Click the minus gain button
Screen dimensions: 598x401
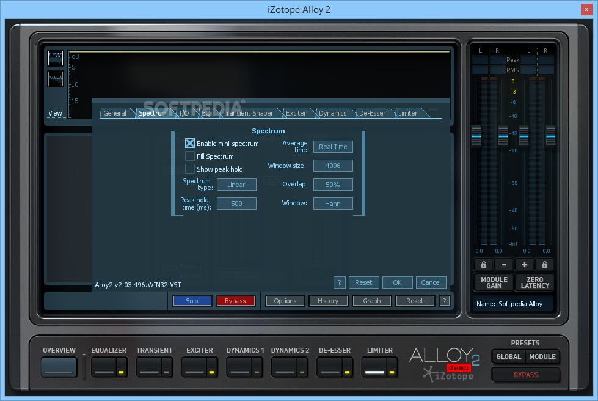click(504, 265)
